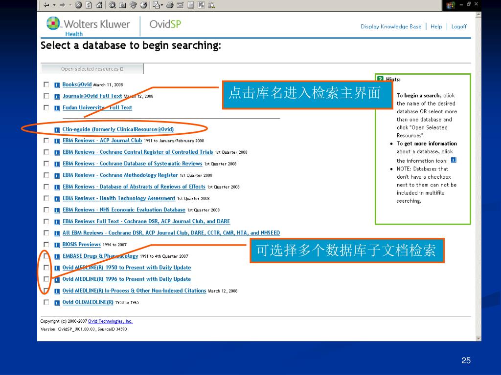This screenshot has height=375, width=501.
Task: Click the information icon in Hints box
Action: 454,160
